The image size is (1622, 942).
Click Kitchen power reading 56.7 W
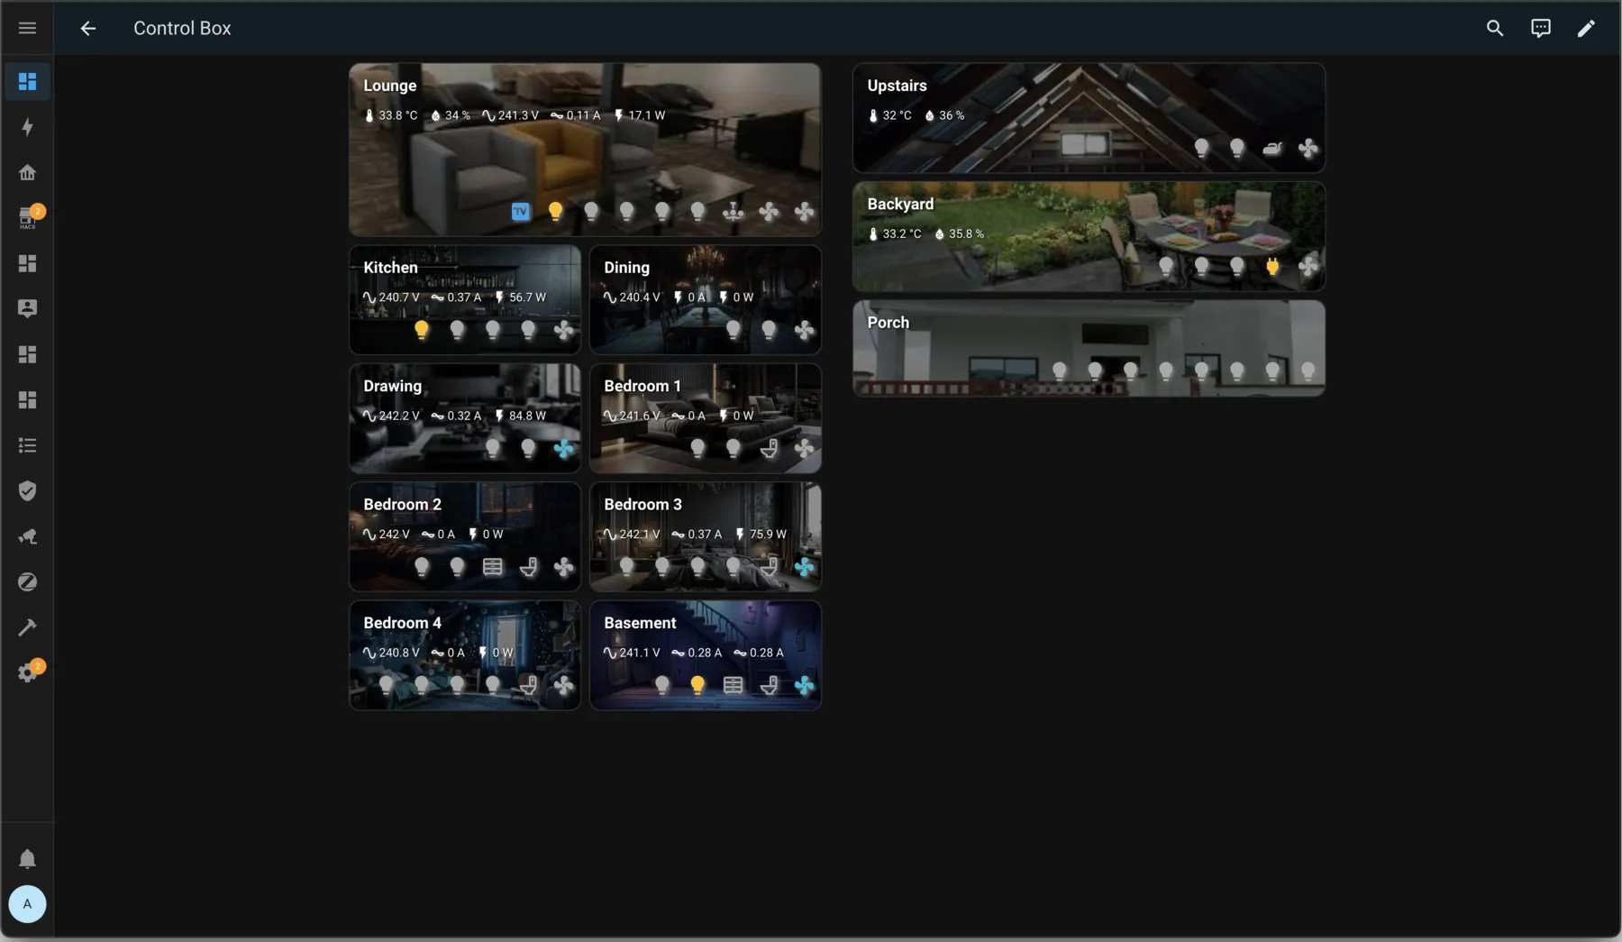520,297
